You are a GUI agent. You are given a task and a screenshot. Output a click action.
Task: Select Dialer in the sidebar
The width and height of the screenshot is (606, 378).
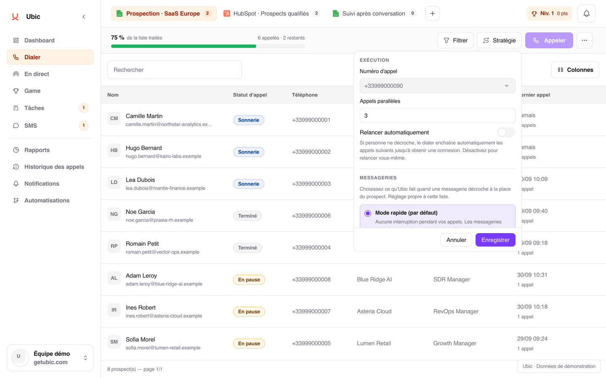[x=50, y=57]
